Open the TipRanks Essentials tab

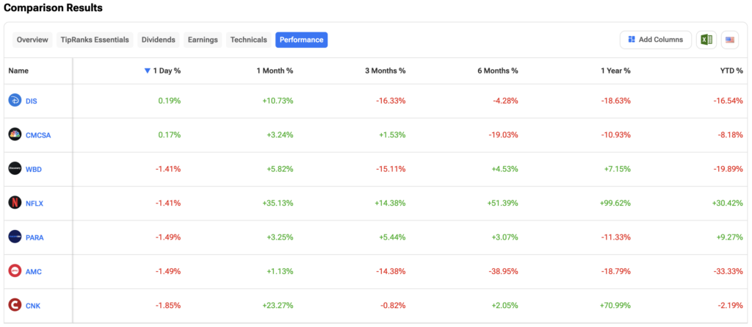(95, 40)
